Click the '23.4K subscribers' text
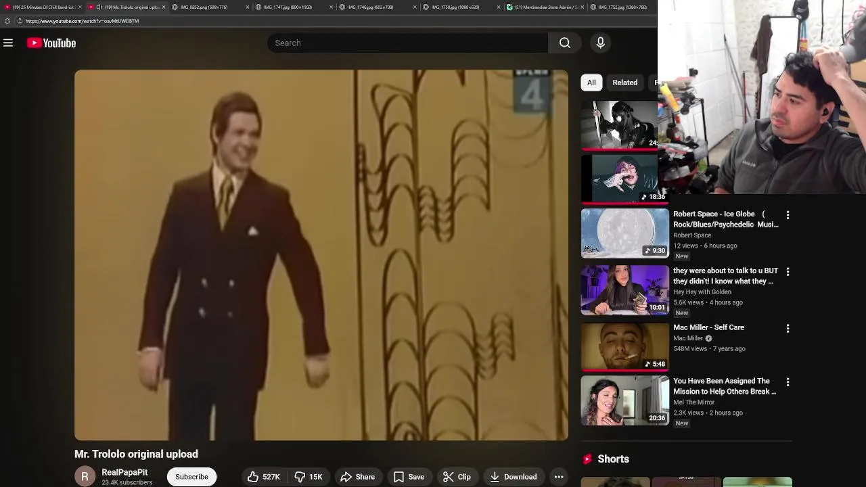 tap(127, 482)
